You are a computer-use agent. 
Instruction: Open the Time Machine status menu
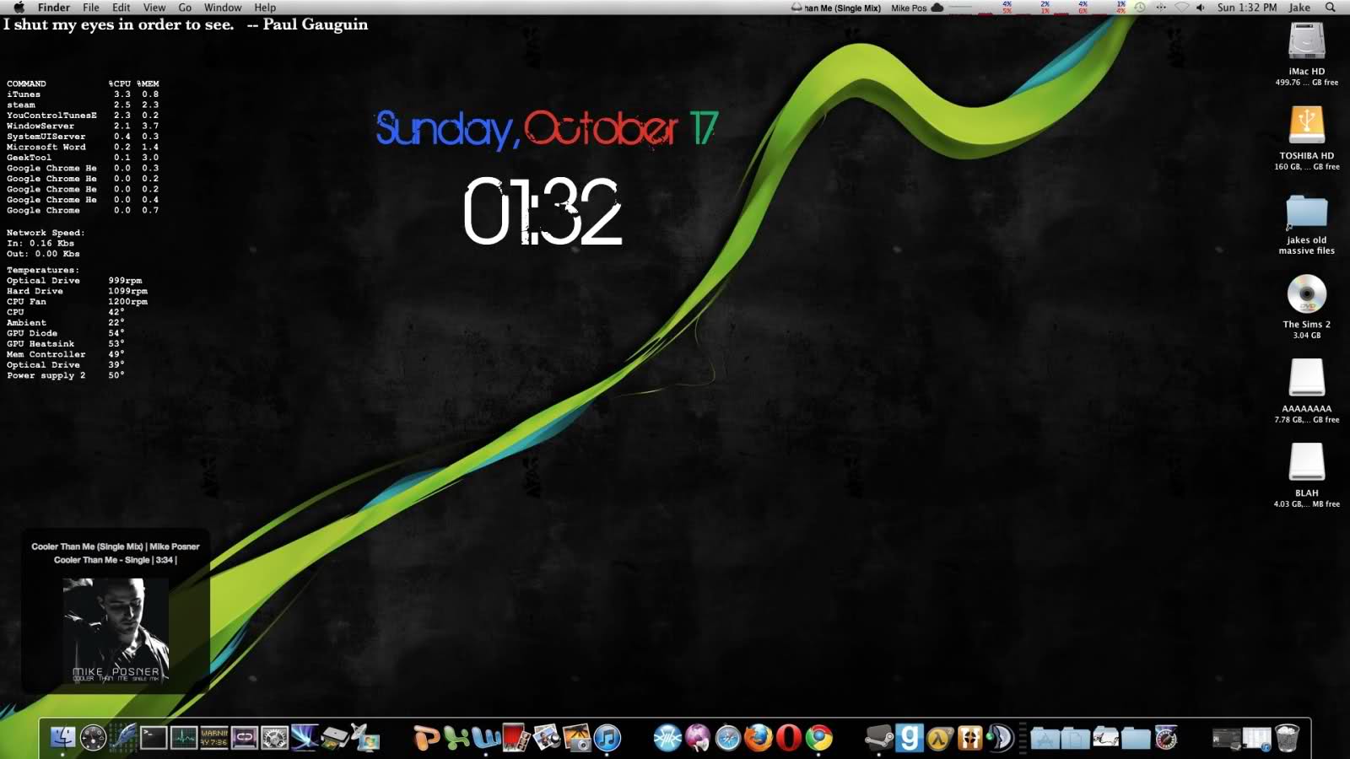click(x=1140, y=8)
